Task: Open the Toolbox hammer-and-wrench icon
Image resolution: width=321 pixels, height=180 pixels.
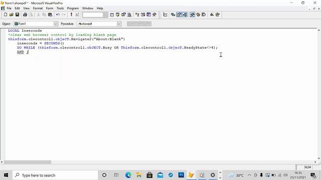Action: point(154,14)
